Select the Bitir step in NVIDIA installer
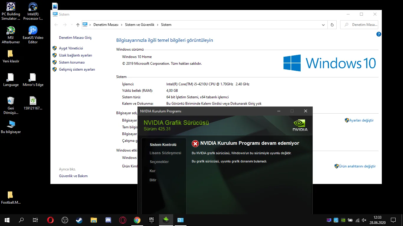Viewport: 403px width, 226px height. 153,180
